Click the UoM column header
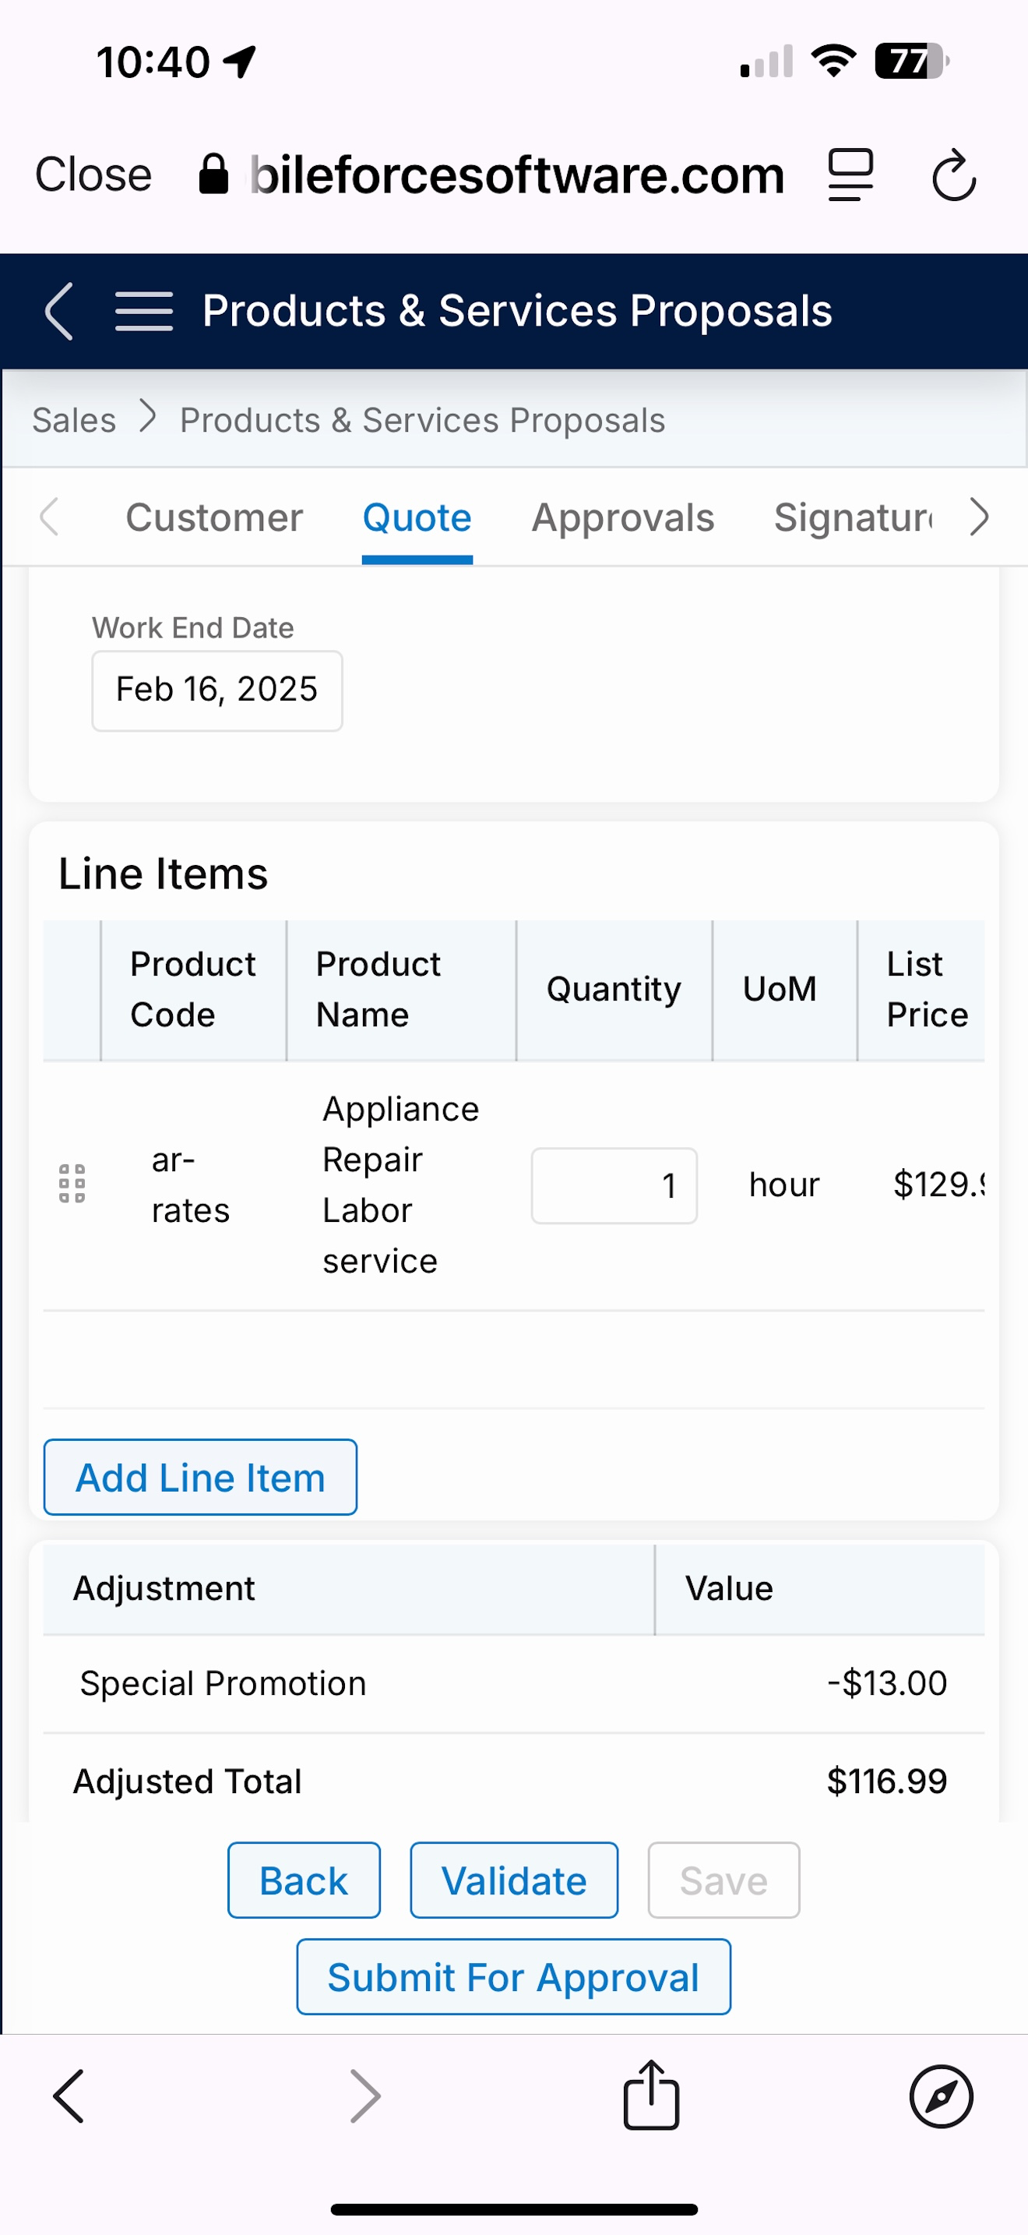The height and width of the screenshot is (2235, 1028). 784,990
